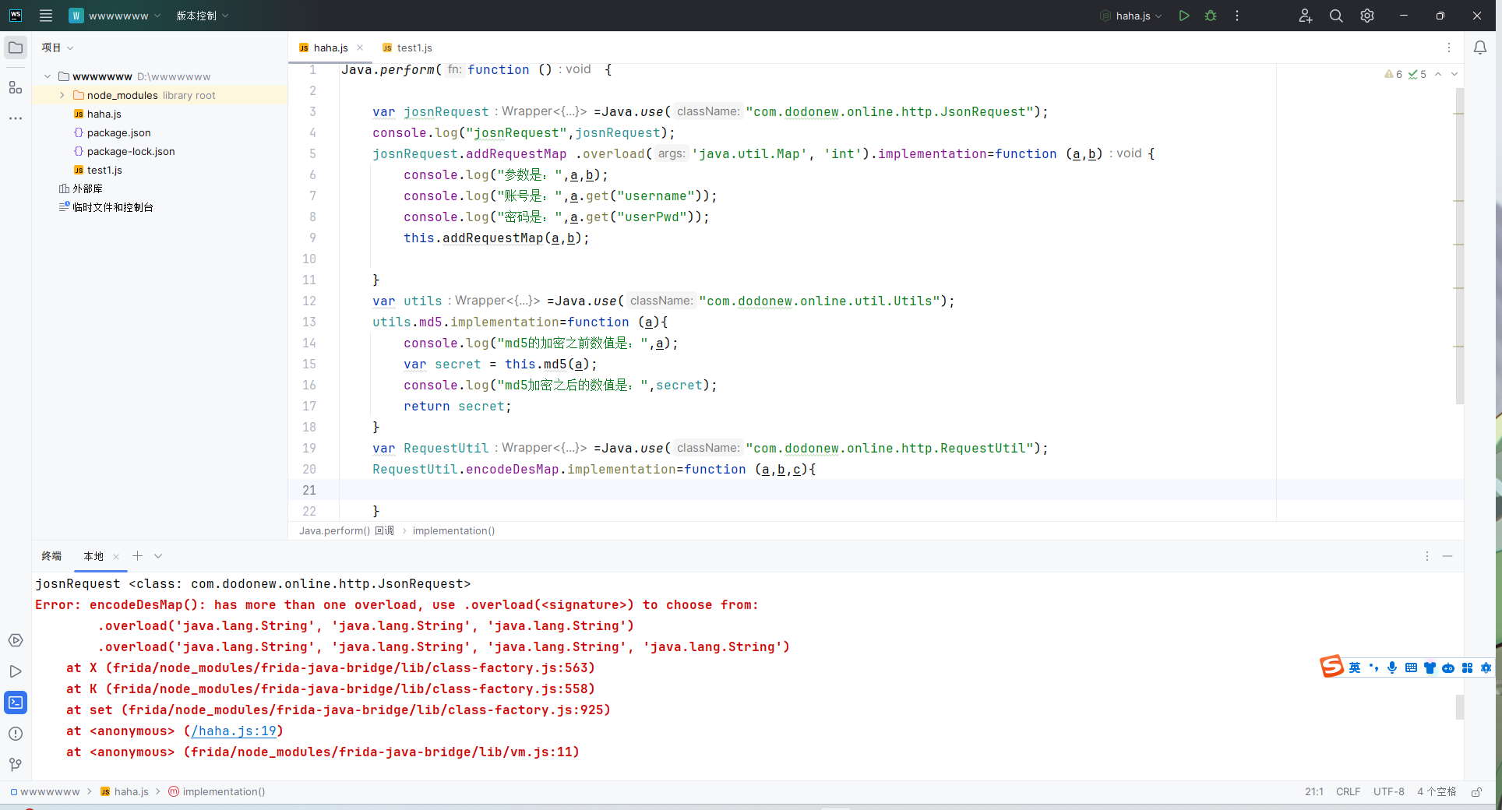
Task: Open haha.js run configuration dropdown
Action: click(1131, 16)
